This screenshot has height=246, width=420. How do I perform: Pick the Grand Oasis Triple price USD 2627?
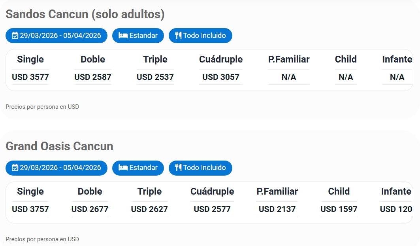(x=149, y=209)
